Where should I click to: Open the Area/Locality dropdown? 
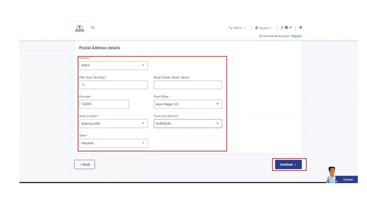[x=113, y=124]
